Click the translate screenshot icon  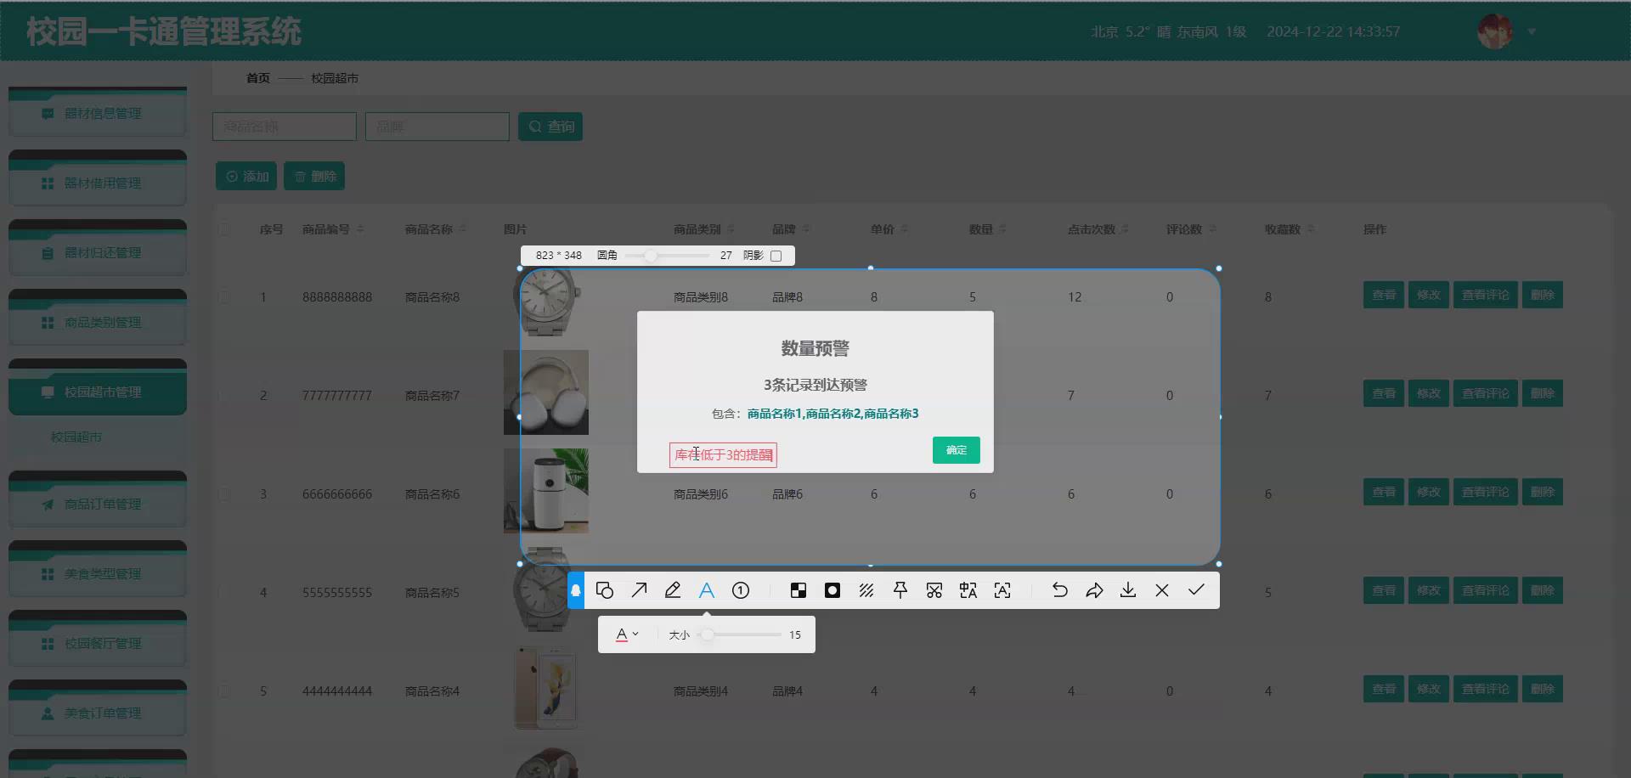[968, 590]
